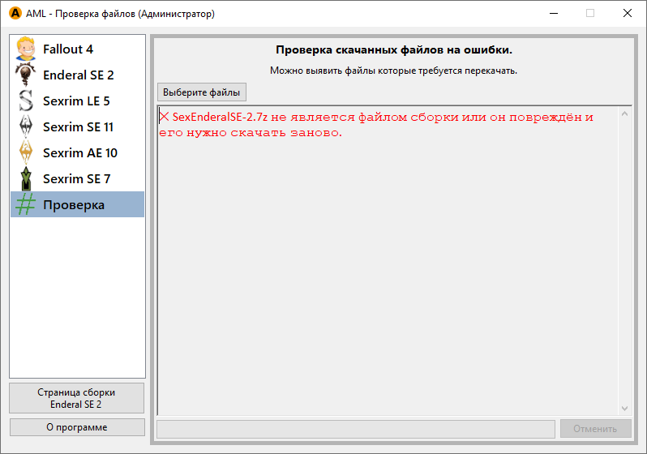
Task: Choose the golden dragon icon for Sexrim AE 10
Action: (26, 152)
